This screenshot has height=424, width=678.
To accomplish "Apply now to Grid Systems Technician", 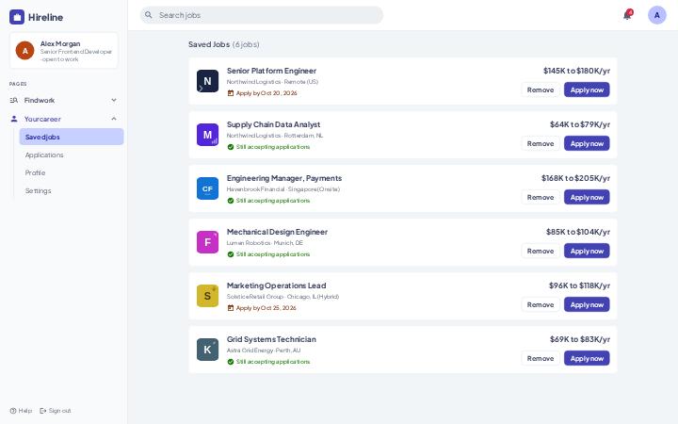I will (587, 358).
